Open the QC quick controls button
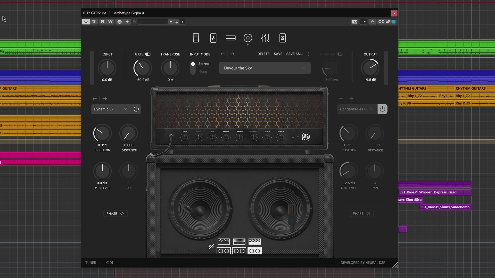 [x=381, y=22]
